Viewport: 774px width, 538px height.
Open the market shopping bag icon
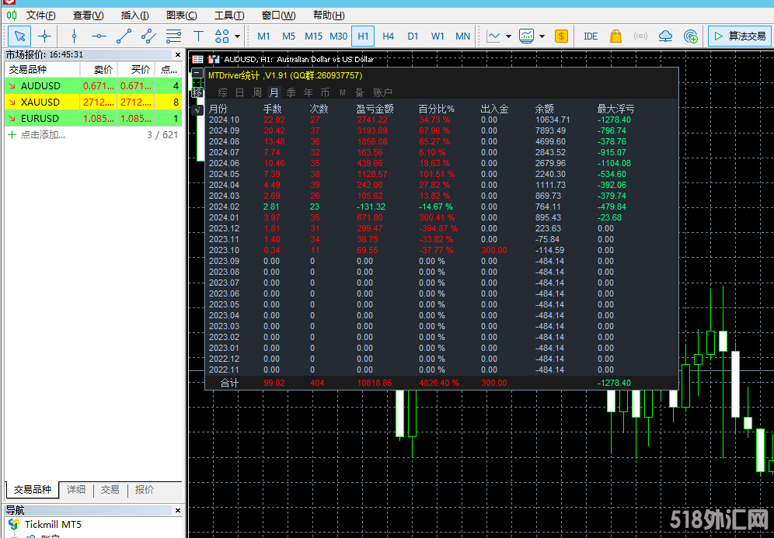pyautogui.click(x=615, y=36)
